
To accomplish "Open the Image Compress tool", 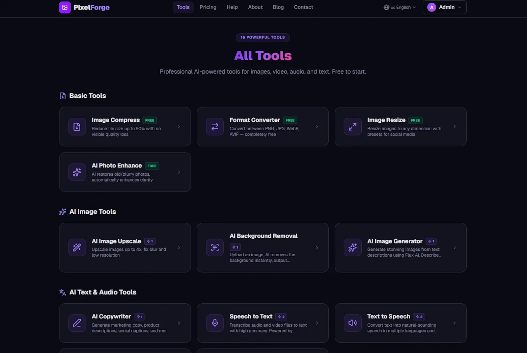I will (125, 127).
